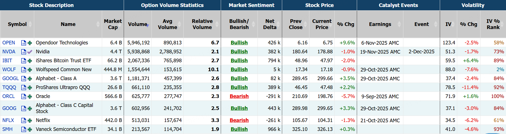Open the TQQQ ticker link
506x134 pixels.
[9, 87]
